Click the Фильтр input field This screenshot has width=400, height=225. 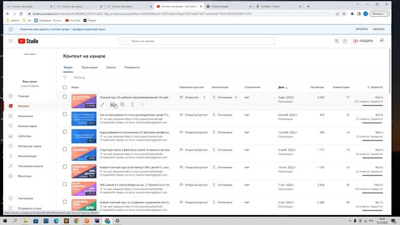click(x=79, y=77)
